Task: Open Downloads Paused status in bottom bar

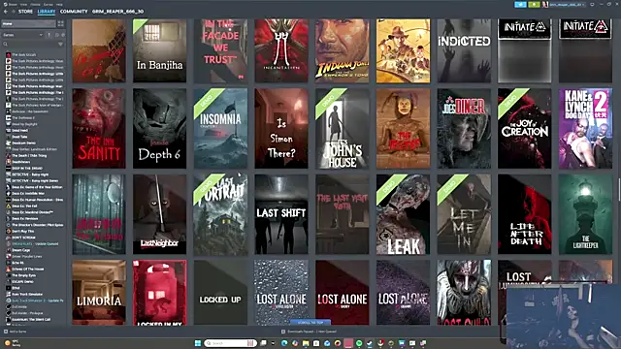Action: click(309, 332)
